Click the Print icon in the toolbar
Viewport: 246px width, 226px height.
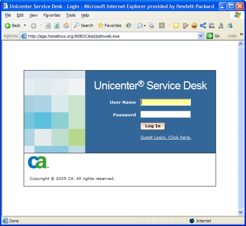point(151,26)
